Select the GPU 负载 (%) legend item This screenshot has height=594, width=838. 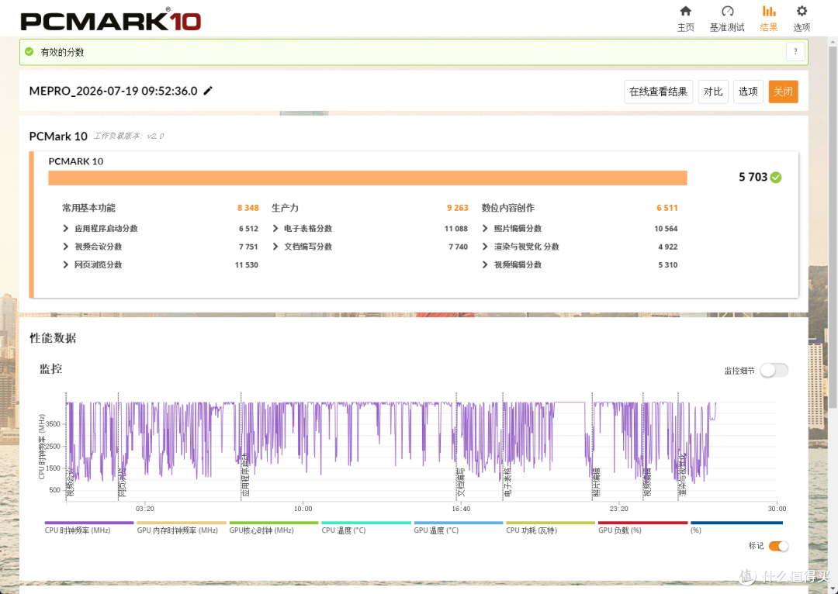pyautogui.click(x=642, y=527)
